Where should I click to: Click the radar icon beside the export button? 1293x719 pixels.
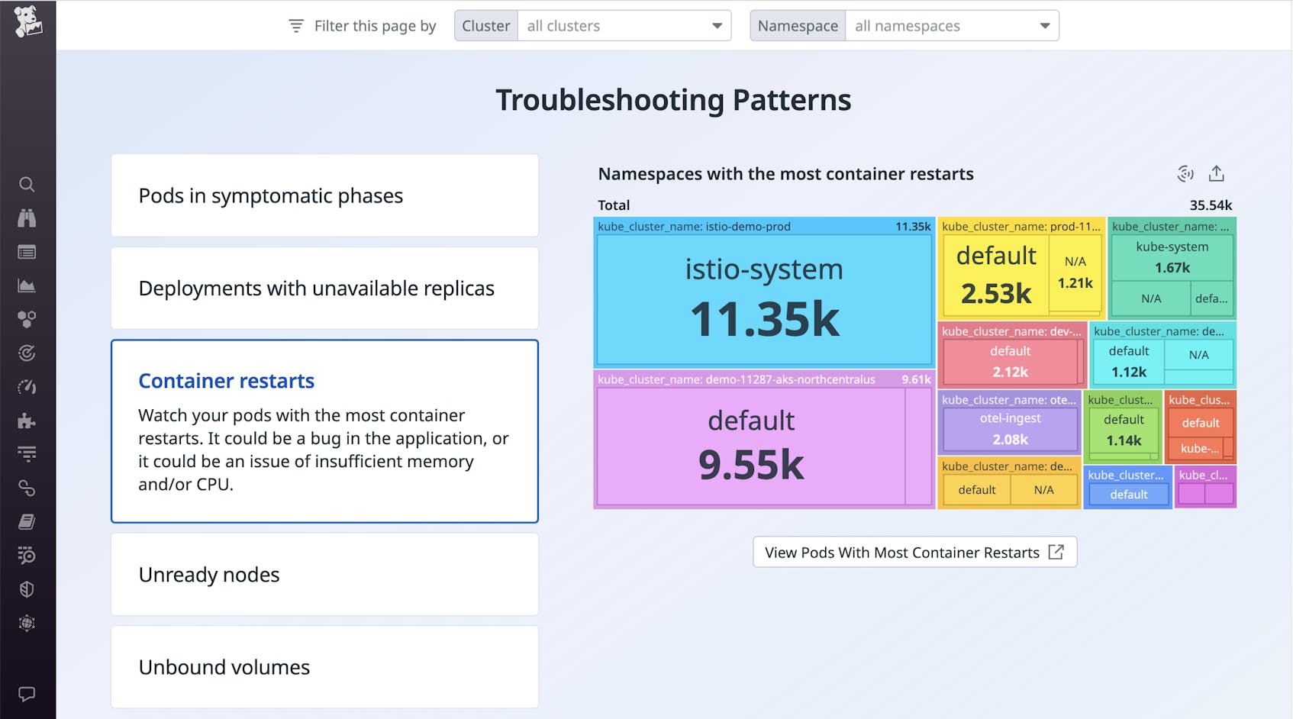pyautogui.click(x=1185, y=173)
